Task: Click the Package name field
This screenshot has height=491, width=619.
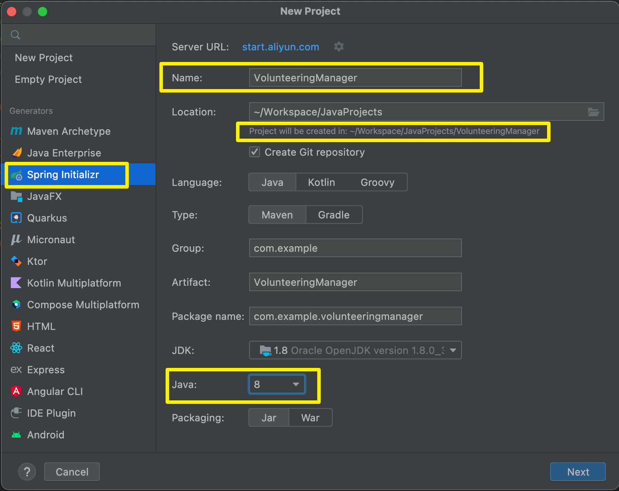Action: [356, 316]
